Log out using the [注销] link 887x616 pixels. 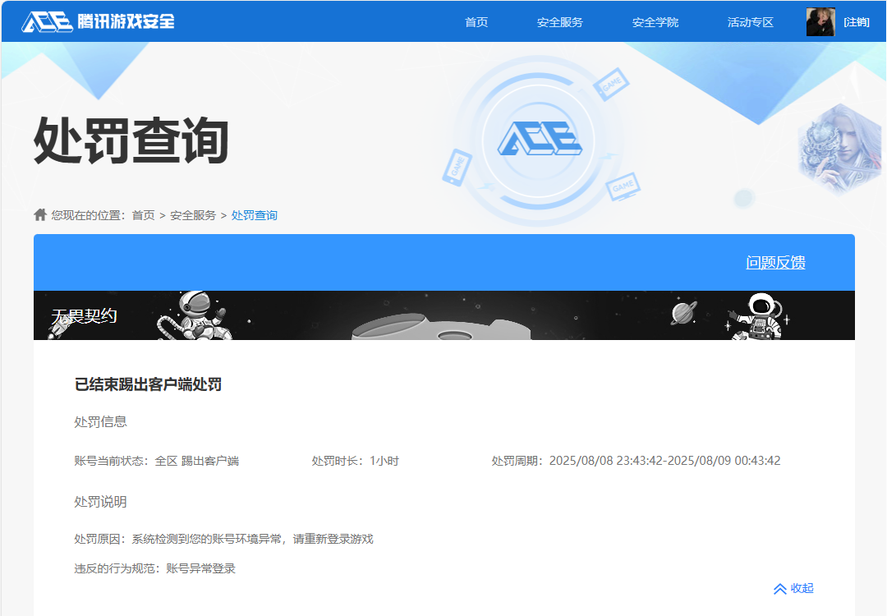point(856,22)
